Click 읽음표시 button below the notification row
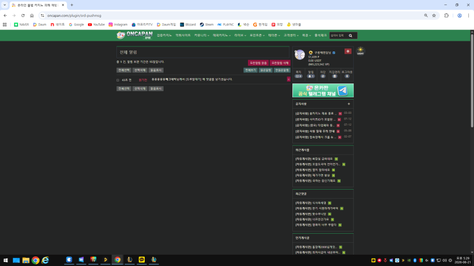474x266 pixels. (x=156, y=88)
